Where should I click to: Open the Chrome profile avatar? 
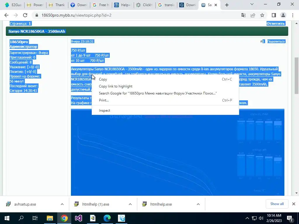click(x=283, y=15)
